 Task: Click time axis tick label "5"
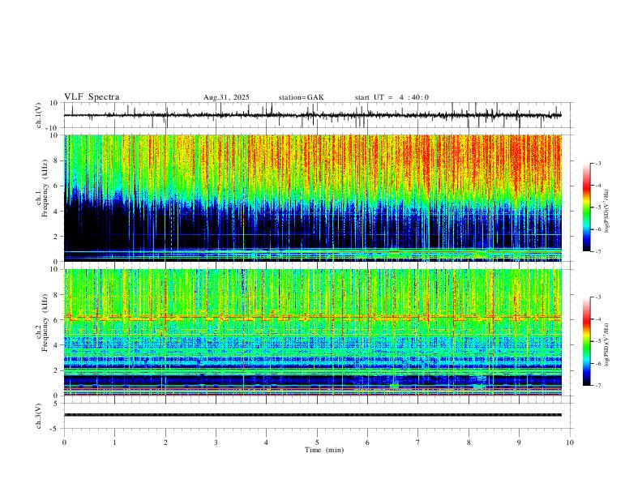(x=317, y=443)
